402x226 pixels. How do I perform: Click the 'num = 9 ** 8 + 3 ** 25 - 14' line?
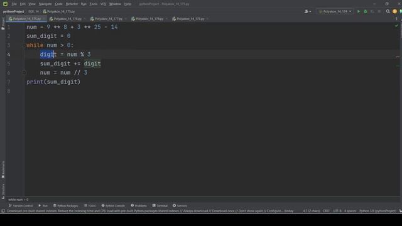click(72, 27)
